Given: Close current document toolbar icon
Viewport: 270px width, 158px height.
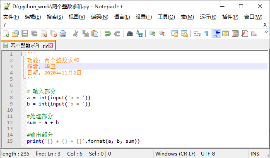Looking at the screenshot, I should tap(44, 34).
